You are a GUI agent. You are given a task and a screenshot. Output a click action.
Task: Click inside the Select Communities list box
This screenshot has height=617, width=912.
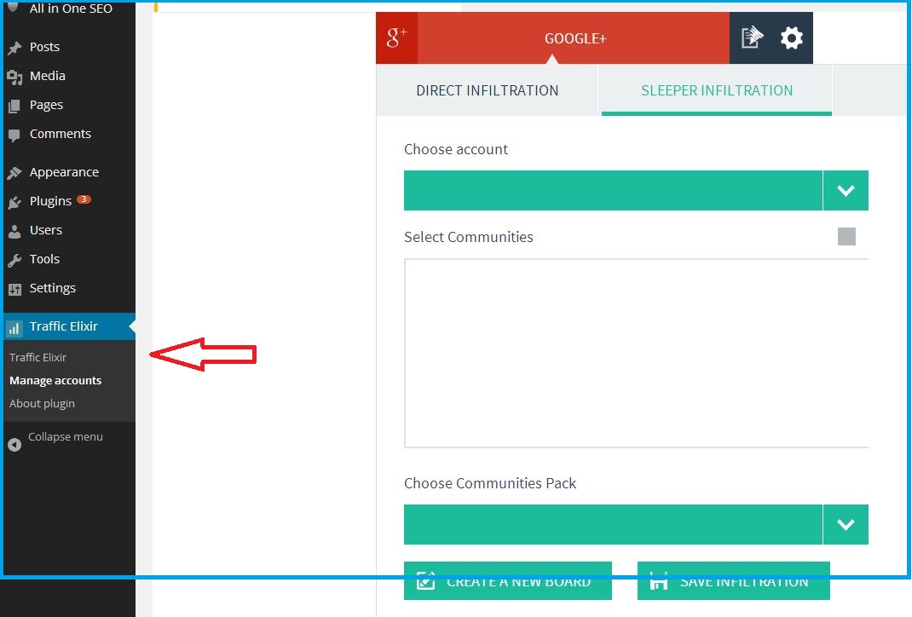pyautogui.click(x=637, y=354)
